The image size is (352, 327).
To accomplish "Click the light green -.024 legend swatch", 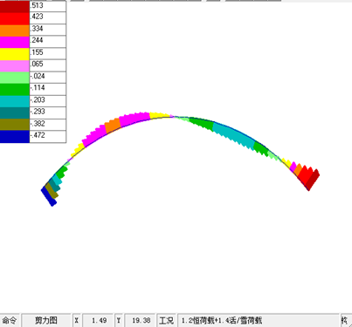I will point(15,78).
